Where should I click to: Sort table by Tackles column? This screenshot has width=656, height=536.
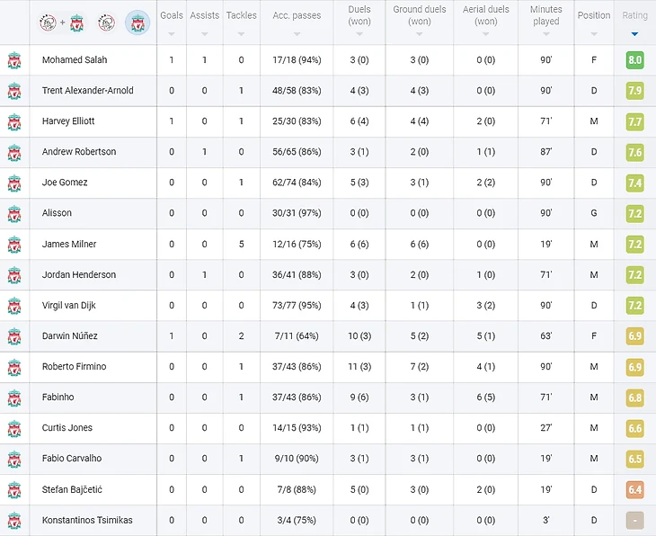(242, 22)
